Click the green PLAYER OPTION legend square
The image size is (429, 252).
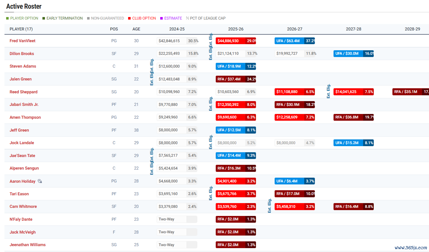8,18
